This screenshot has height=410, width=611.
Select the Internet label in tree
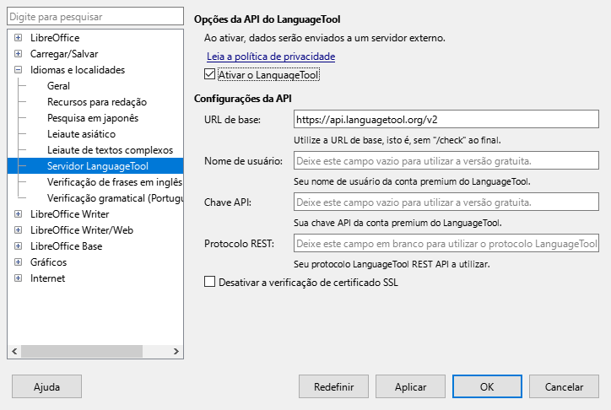click(x=47, y=278)
